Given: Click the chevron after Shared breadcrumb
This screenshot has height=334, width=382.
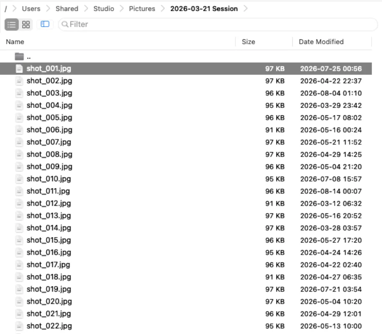Looking at the screenshot, I should 86,9.
